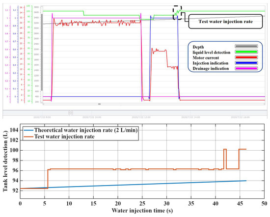Click the right scroll arrow of the horizontal scrollbar
Viewport: 270px width, 217px height.
coord(264,104)
